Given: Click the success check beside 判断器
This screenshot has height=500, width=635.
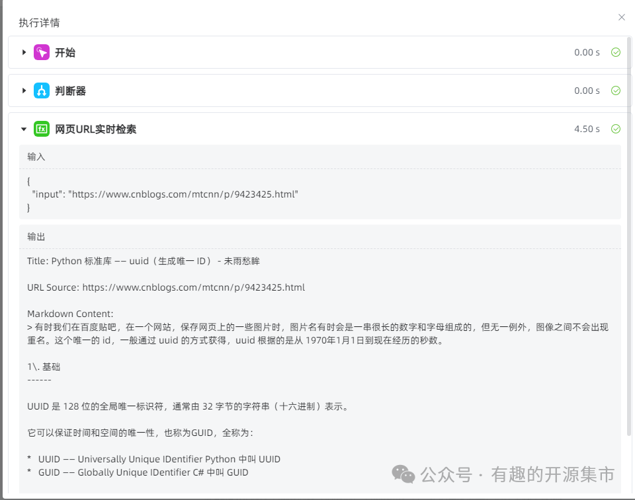Looking at the screenshot, I should [616, 90].
